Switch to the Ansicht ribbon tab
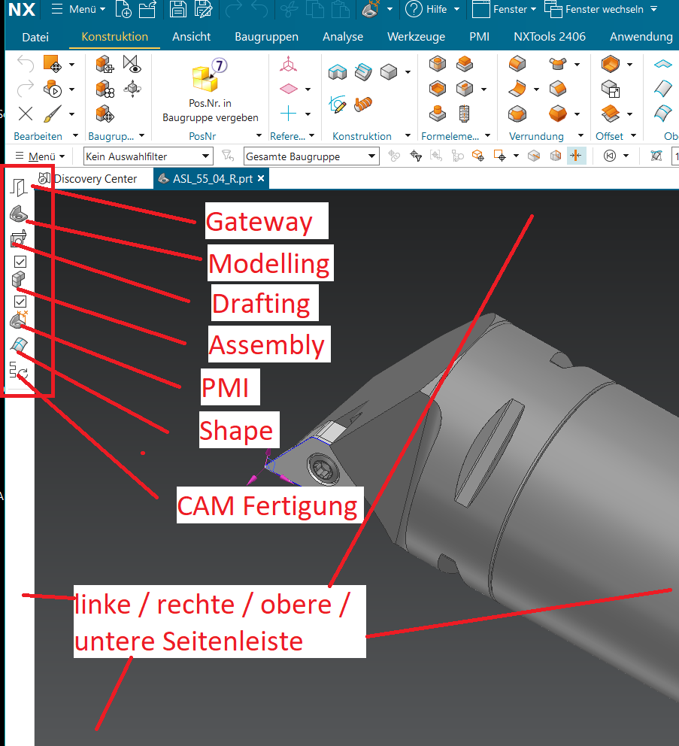The image size is (679, 746). click(x=191, y=37)
